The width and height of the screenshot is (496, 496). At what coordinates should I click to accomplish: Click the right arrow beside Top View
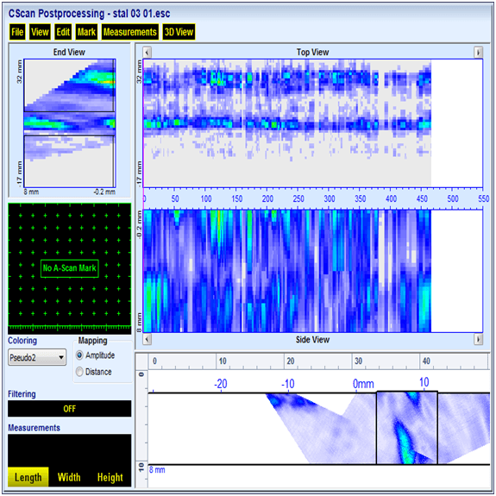click(x=478, y=52)
